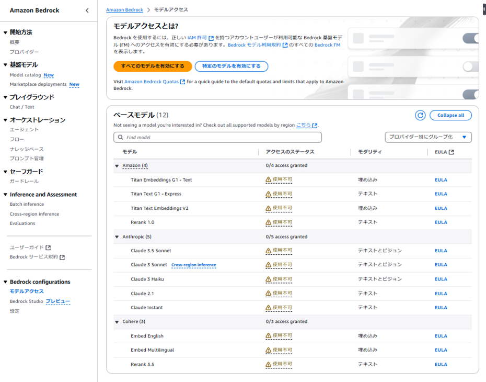
Task: Open EULA link for Rerank 3.5
Action: point(441,365)
